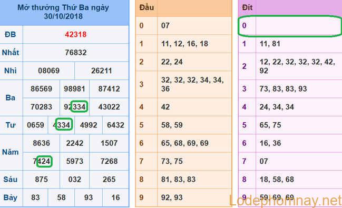Click fifth prize number 8636

[41, 143]
